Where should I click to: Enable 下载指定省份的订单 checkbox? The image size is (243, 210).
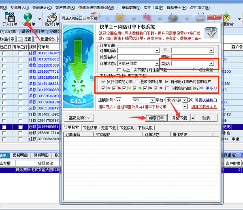tap(167, 88)
